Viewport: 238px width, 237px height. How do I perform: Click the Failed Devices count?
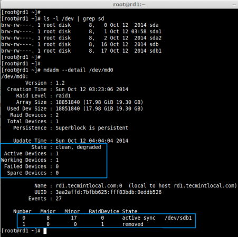(57, 166)
